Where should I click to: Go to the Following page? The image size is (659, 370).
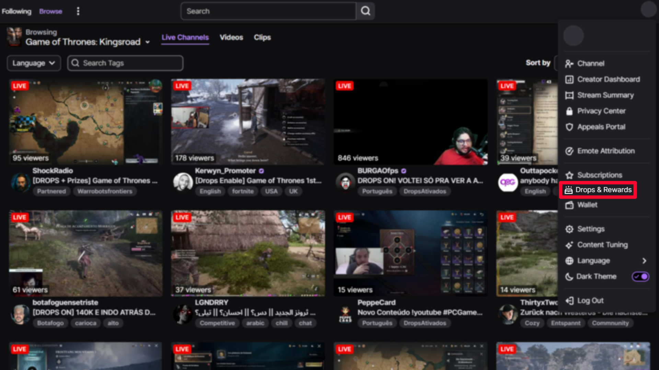[16, 11]
